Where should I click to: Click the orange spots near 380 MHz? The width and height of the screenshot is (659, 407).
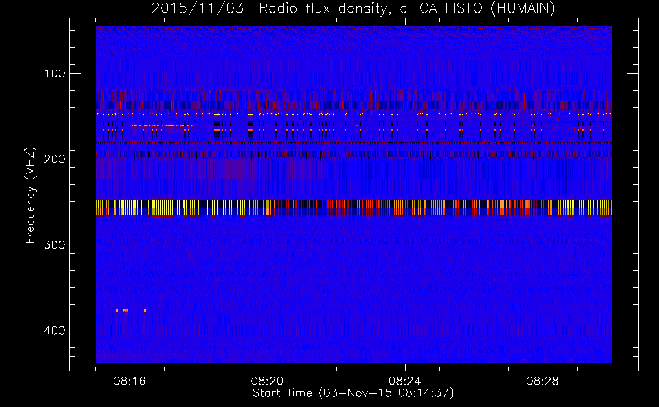(x=132, y=311)
